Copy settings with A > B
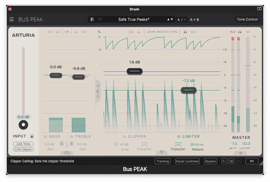Viewport: 270px width, 182px height. pos(194,19)
